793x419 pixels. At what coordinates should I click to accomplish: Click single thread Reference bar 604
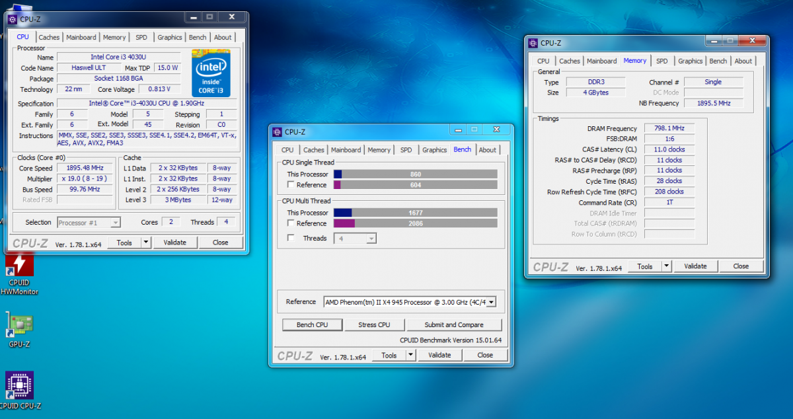pos(416,185)
